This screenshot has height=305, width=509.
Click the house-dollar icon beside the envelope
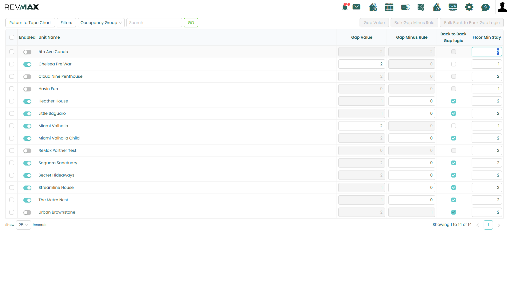pos(373,7)
